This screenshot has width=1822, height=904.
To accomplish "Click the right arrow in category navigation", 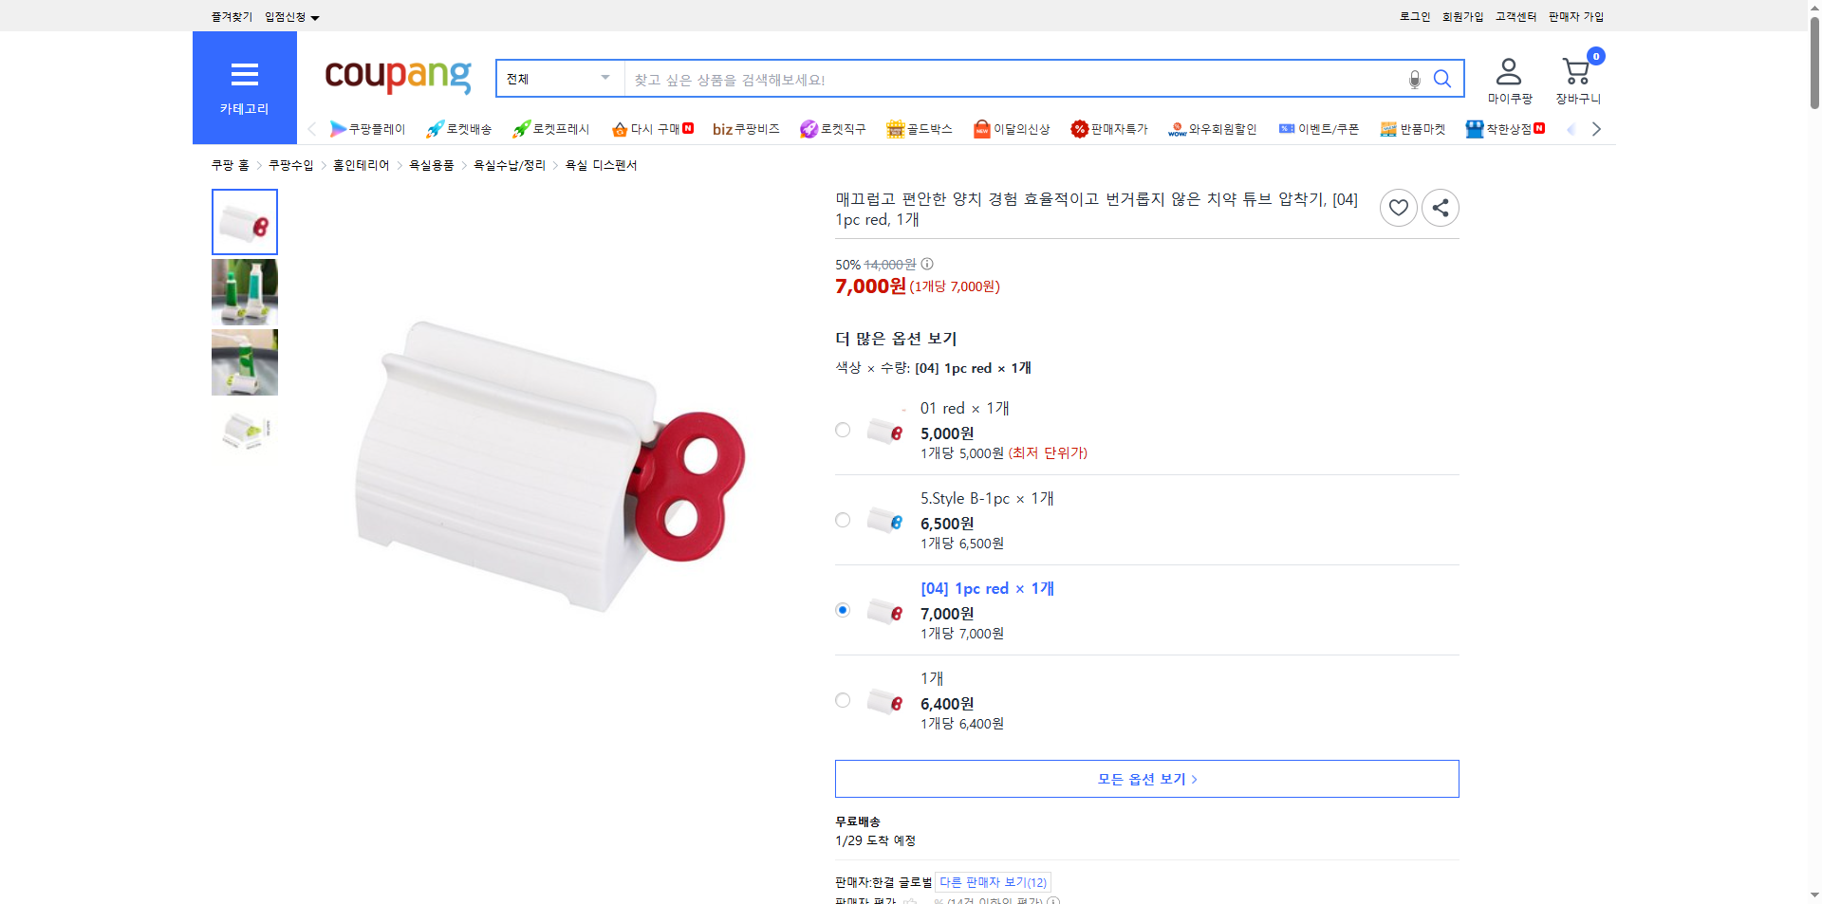I will coord(1597,128).
